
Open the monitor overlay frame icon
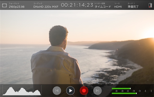4,5
